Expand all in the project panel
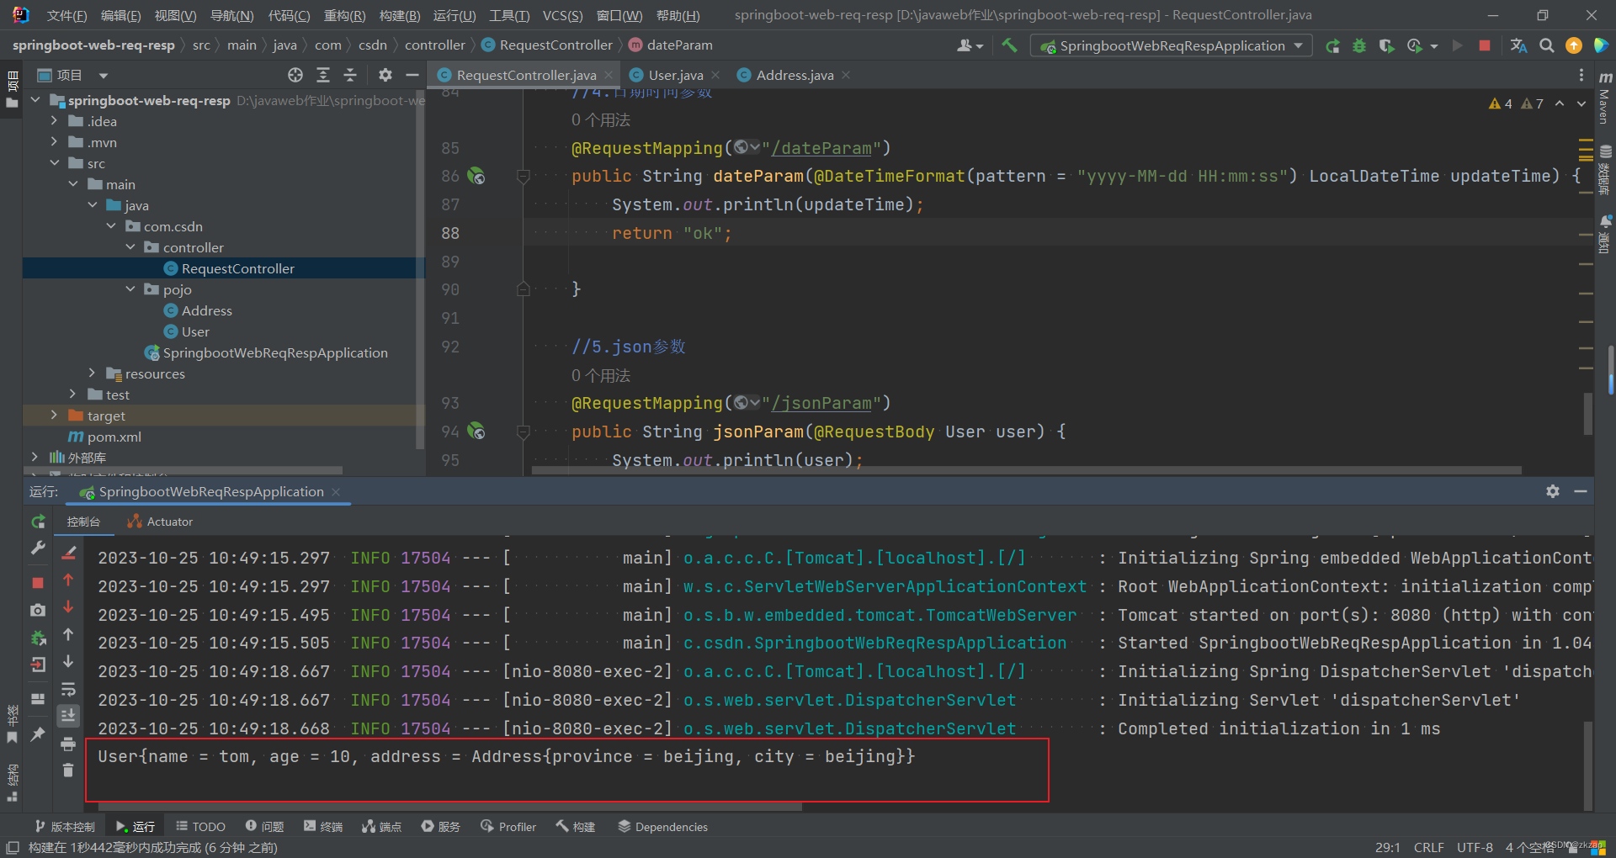The height and width of the screenshot is (858, 1616). (323, 75)
